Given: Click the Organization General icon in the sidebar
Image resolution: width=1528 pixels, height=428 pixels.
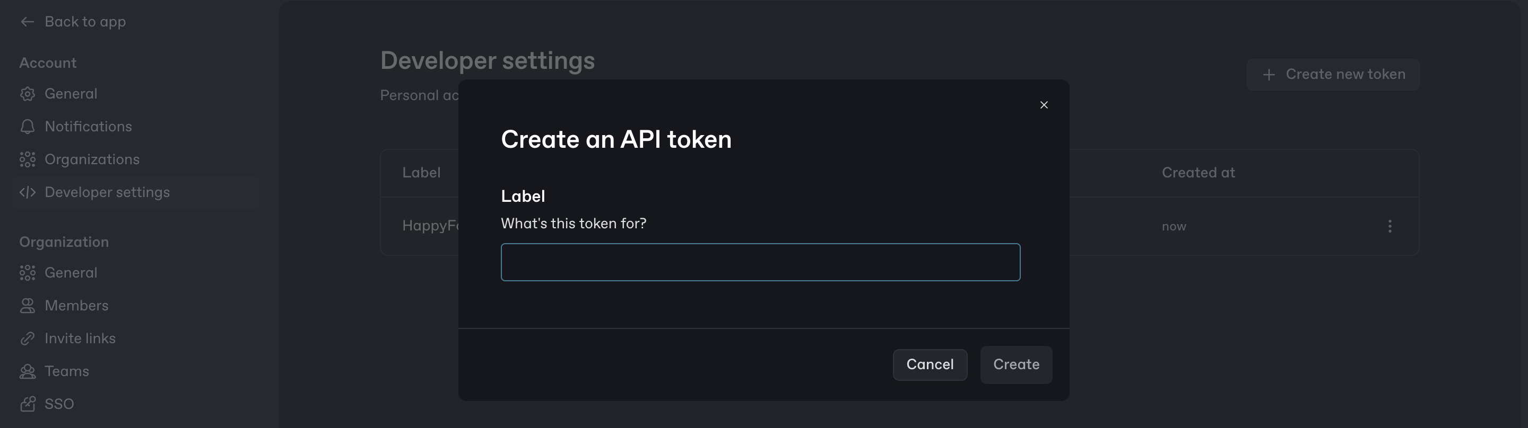Looking at the screenshot, I should pos(27,273).
